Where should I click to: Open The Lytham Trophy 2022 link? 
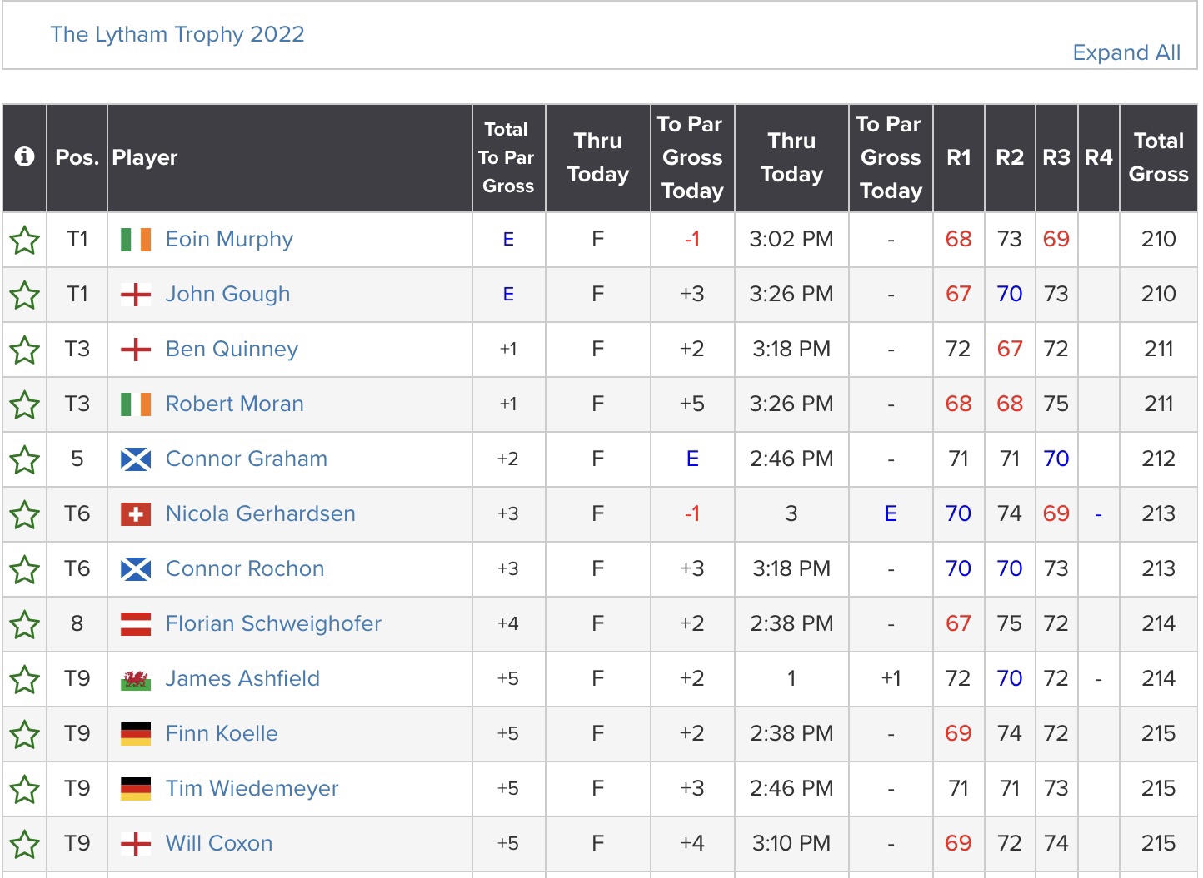pos(177,34)
